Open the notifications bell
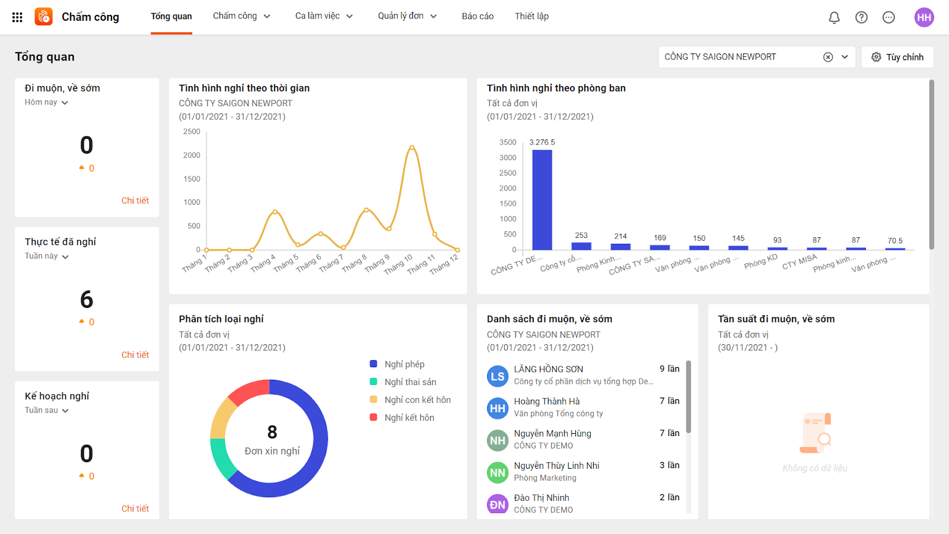Viewport: 949px width, 534px height. point(834,17)
